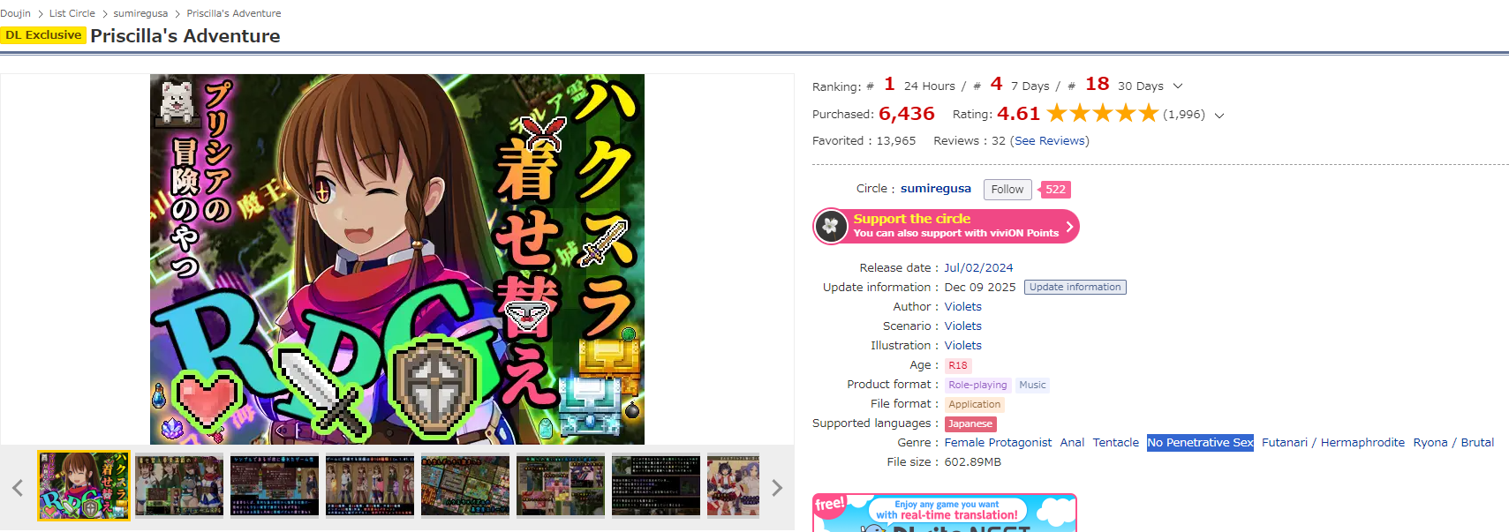Go to the Doujin breadcrumb
The image size is (1509, 532).
[x=15, y=13]
